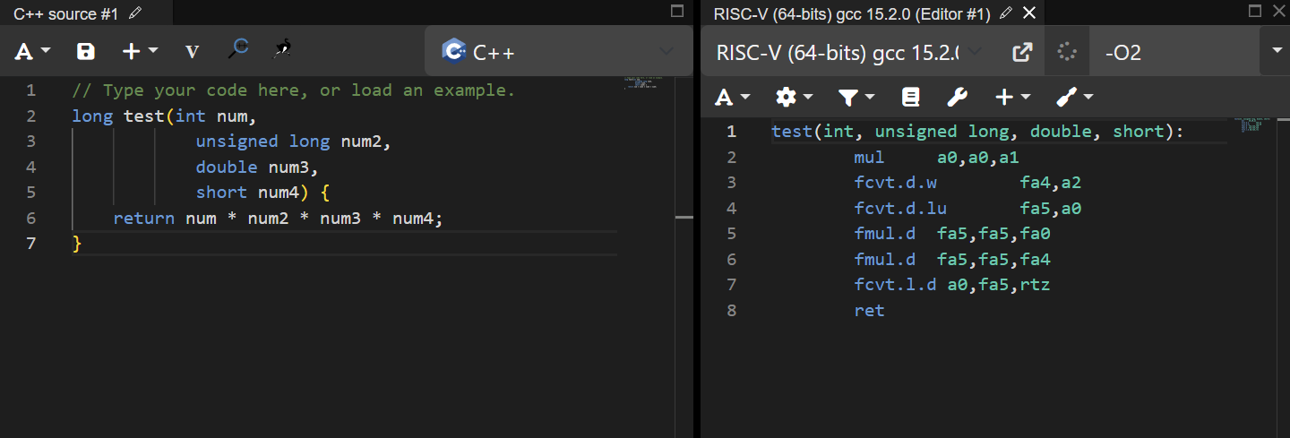Image resolution: width=1290 pixels, height=438 pixels.
Task: Open overrides wrench icon
Action: 957,97
